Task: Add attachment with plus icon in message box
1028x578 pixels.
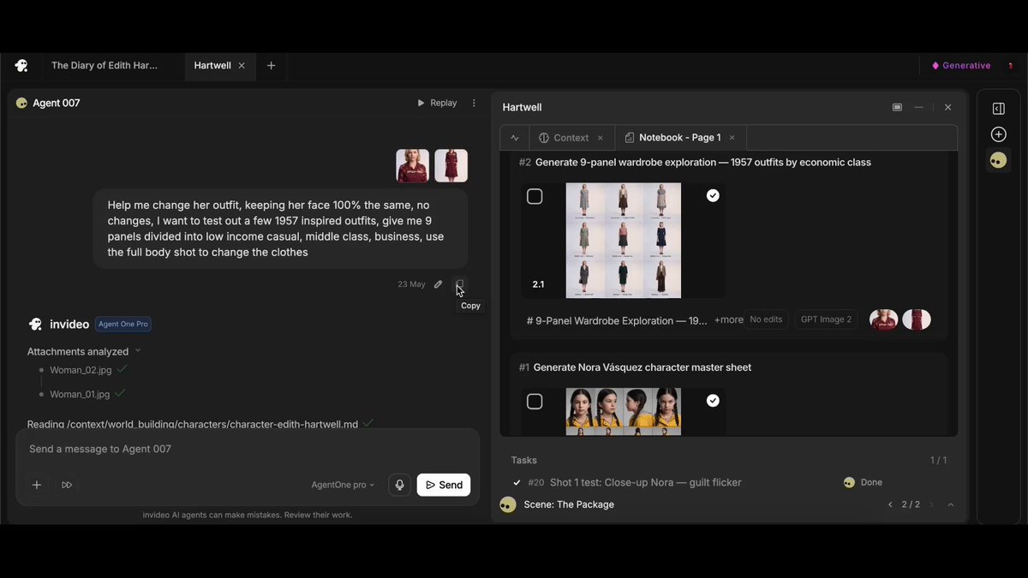Action: coord(37,485)
